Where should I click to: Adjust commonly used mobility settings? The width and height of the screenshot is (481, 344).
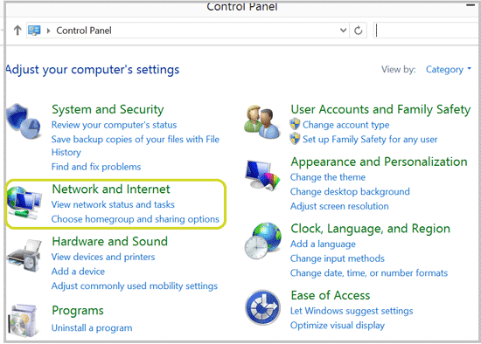tap(135, 286)
